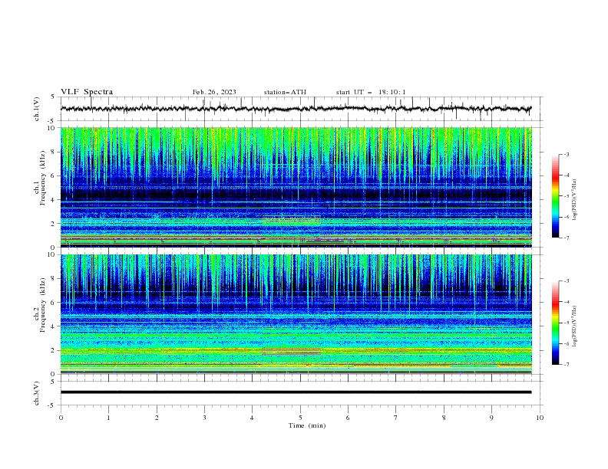Click the ch.2 "Frequency (kHz)" axis label

43,304
